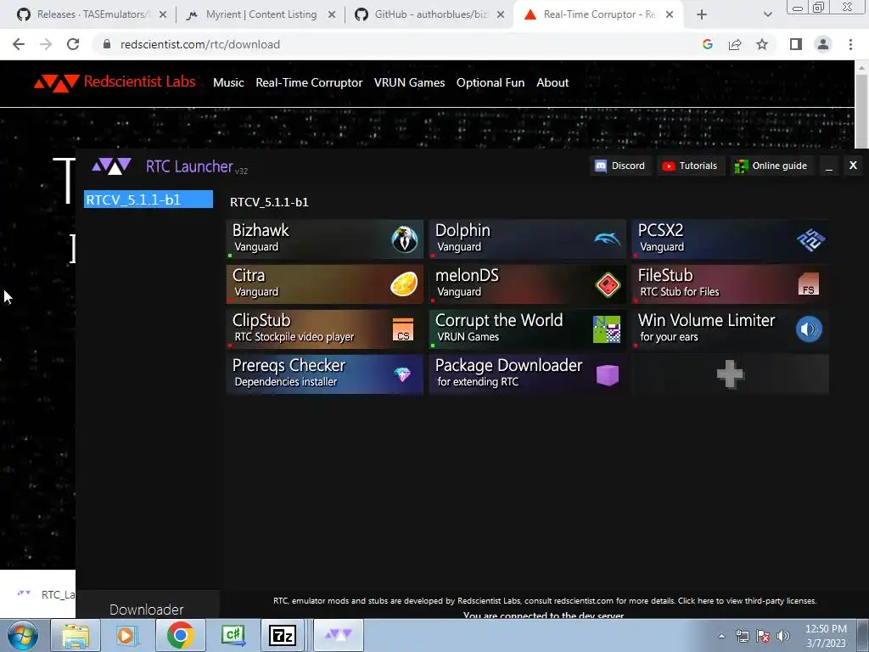Click the taskbar clock showing 12:50 PM
The image size is (869, 652).
[826, 635]
